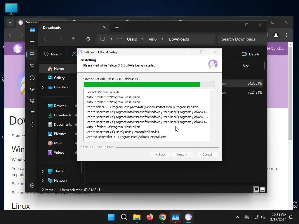The height and width of the screenshot is (224, 299).
Task: Open the Users icon in the sidebar
Action: [32, 101]
